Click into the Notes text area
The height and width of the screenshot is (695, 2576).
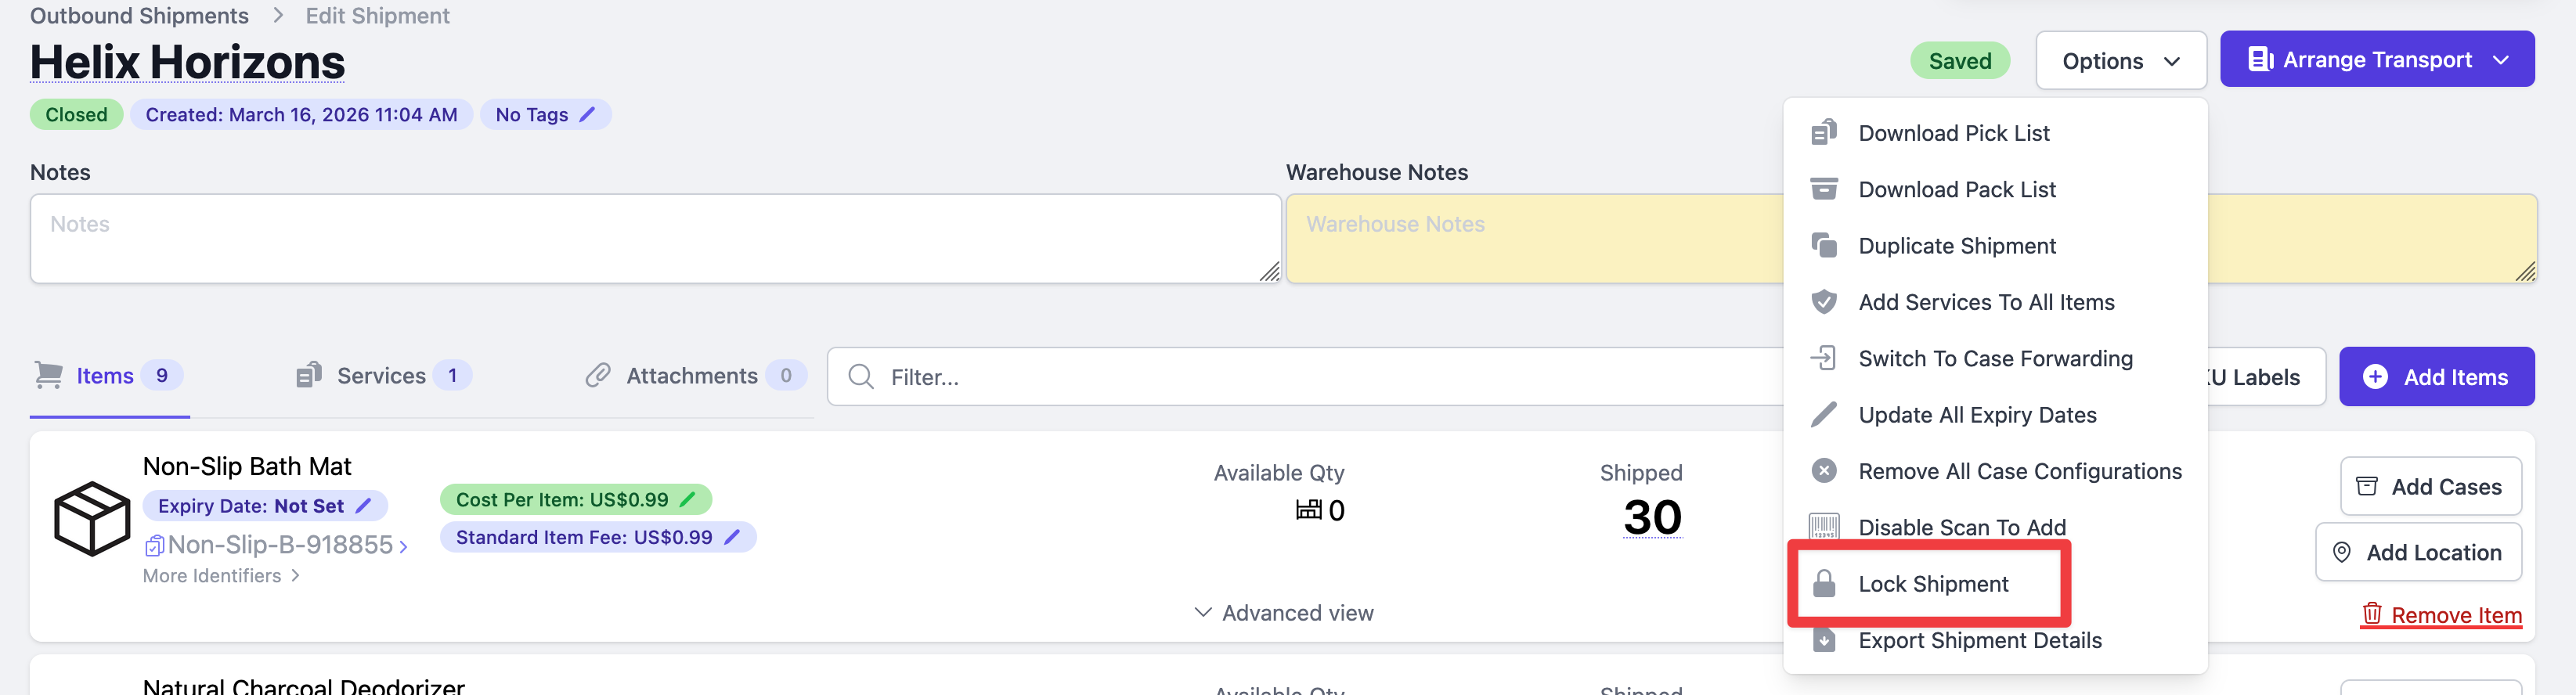click(x=655, y=239)
